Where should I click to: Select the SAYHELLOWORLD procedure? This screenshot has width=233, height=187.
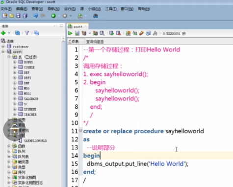pos(35,140)
